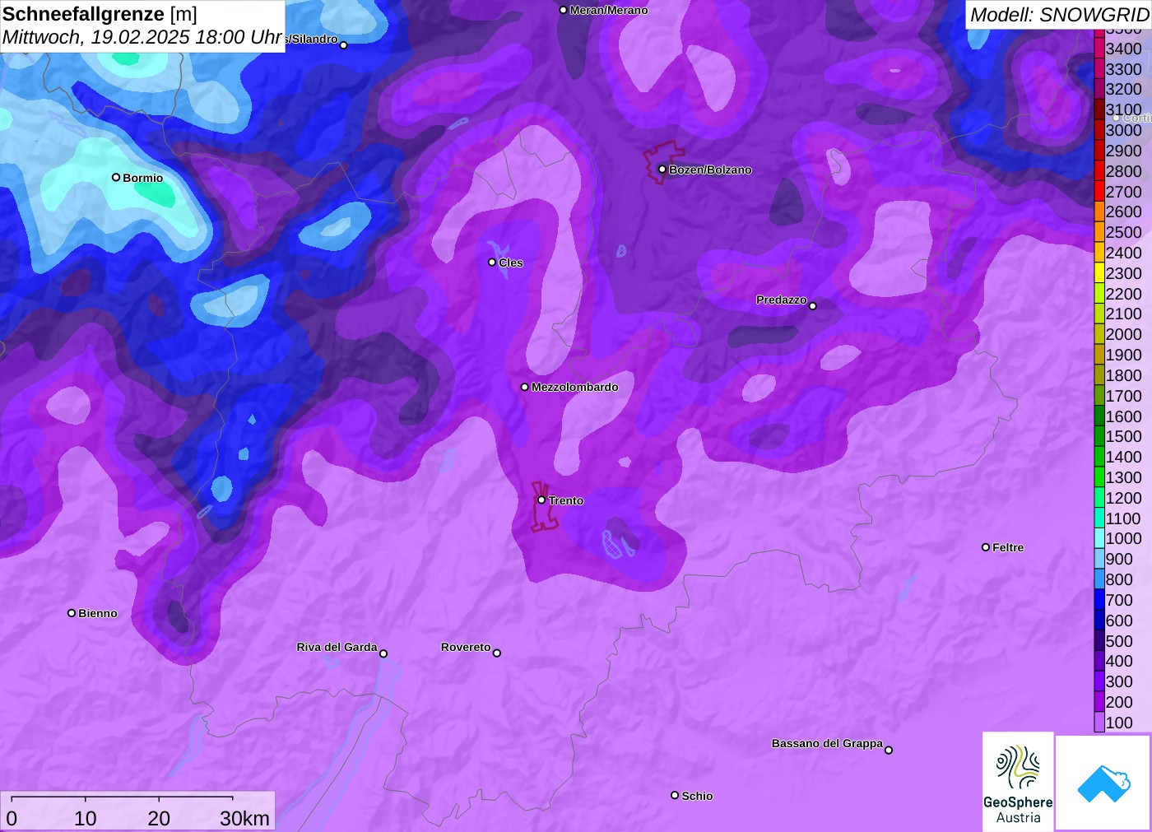
Task: Click the 2000 m olive legend swatch
Action: pos(1099,334)
